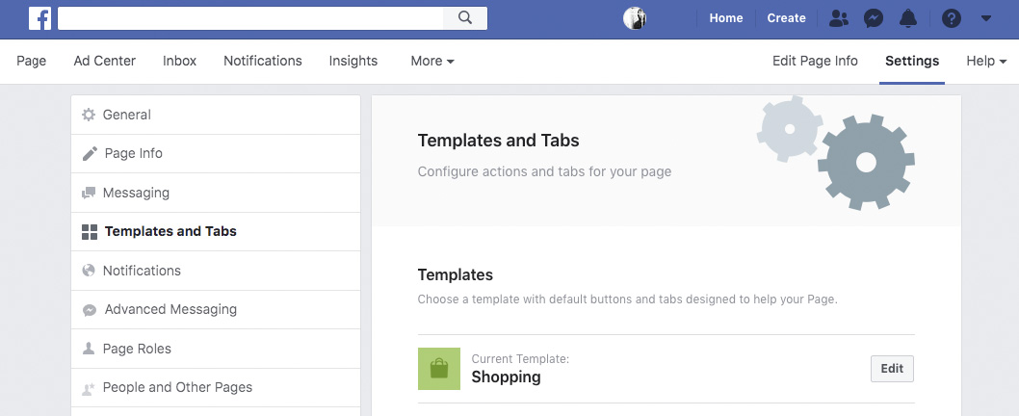The height and width of the screenshot is (416, 1019).
Task: Open the notifications bell icon
Action: click(908, 18)
